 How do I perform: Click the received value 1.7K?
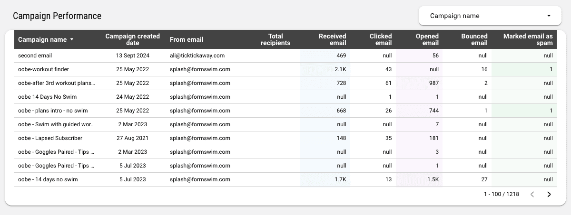point(340,179)
